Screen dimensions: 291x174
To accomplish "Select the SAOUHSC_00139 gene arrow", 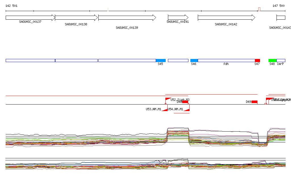I will point(127,18).
